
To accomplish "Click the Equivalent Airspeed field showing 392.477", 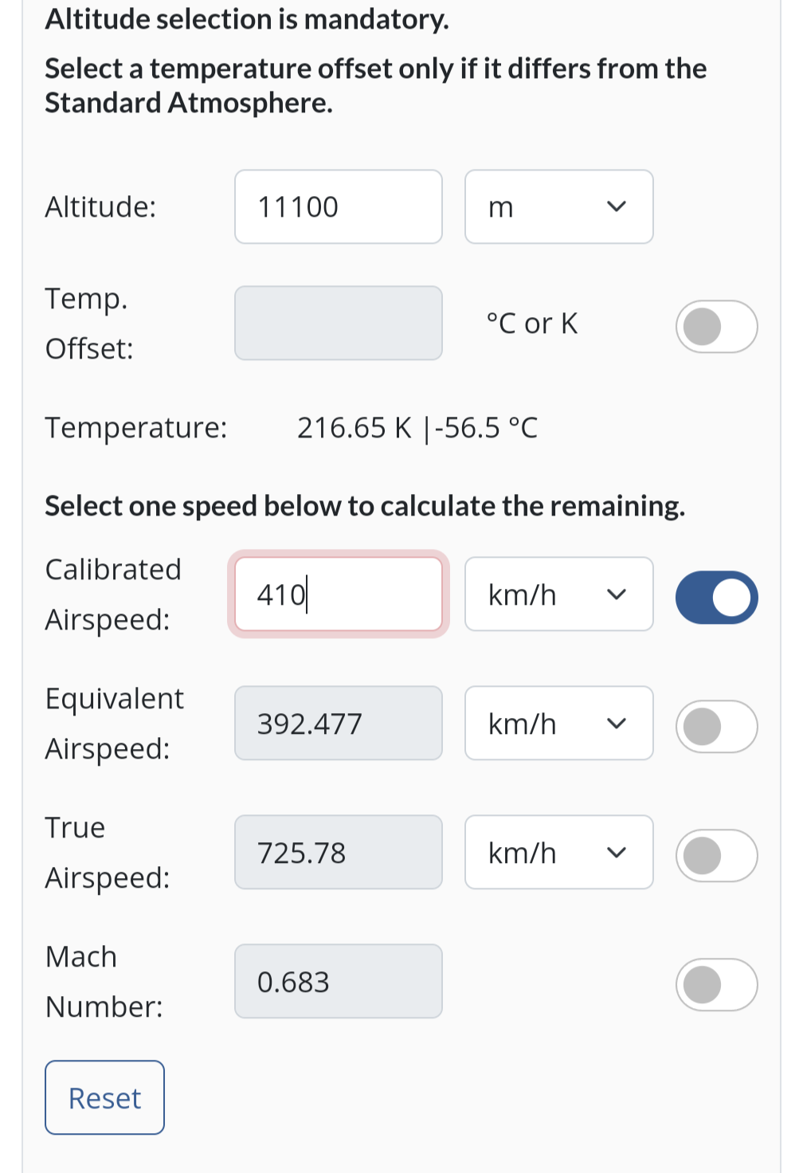I will click(339, 723).
